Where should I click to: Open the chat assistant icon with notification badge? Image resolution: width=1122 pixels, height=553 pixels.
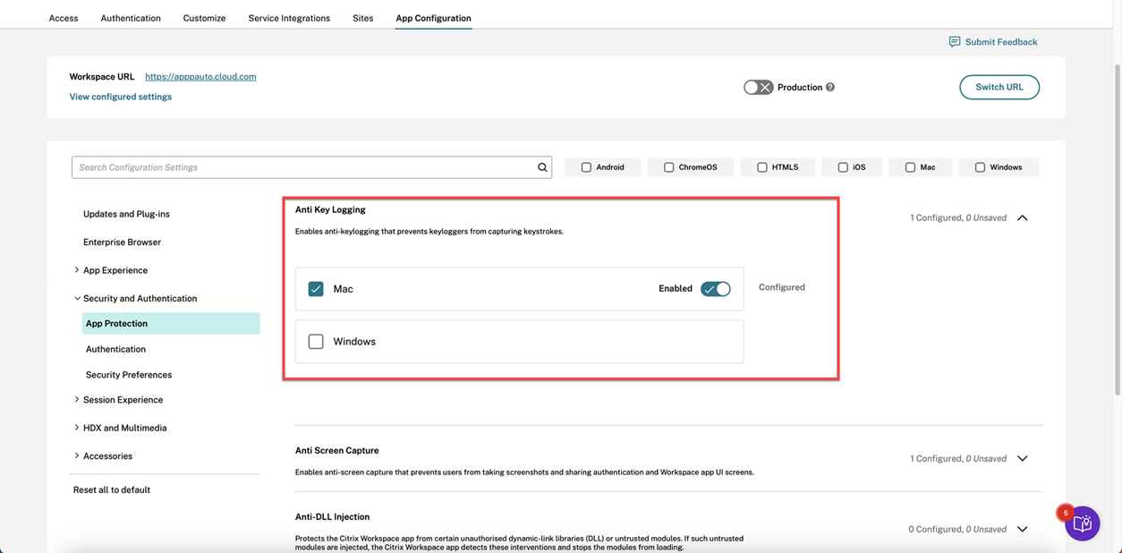1082,523
